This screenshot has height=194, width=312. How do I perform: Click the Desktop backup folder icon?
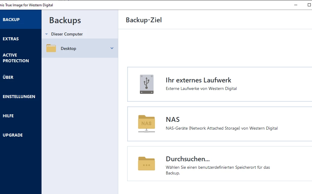(x=51, y=48)
